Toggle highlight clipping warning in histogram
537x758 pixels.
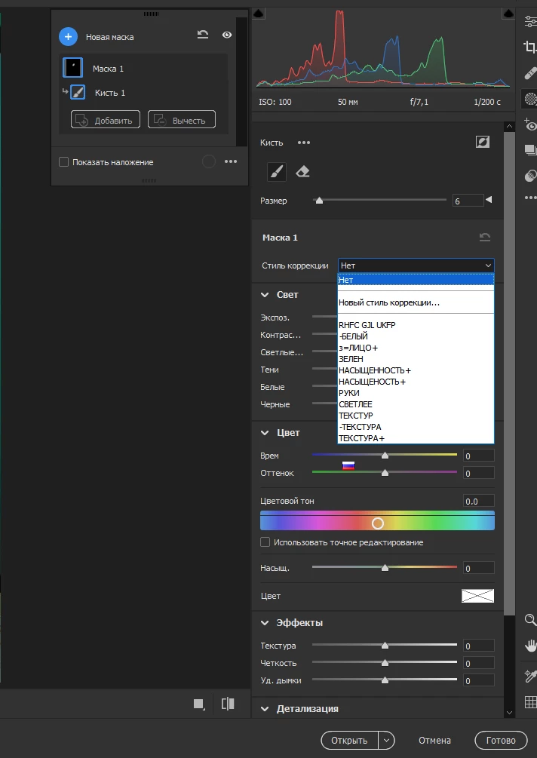[x=508, y=14]
